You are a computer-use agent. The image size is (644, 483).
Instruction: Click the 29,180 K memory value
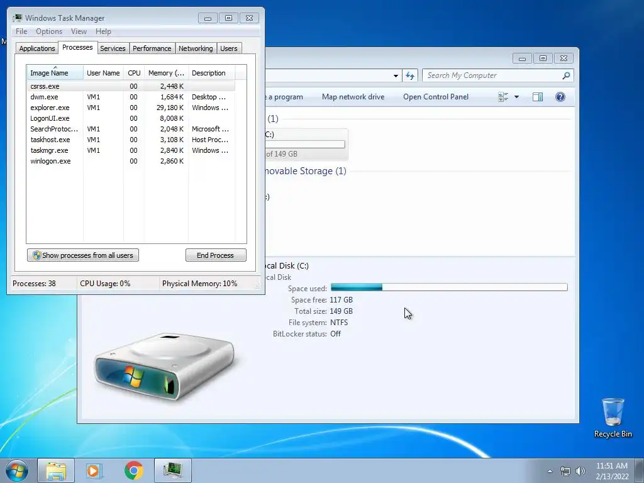(170, 108)
